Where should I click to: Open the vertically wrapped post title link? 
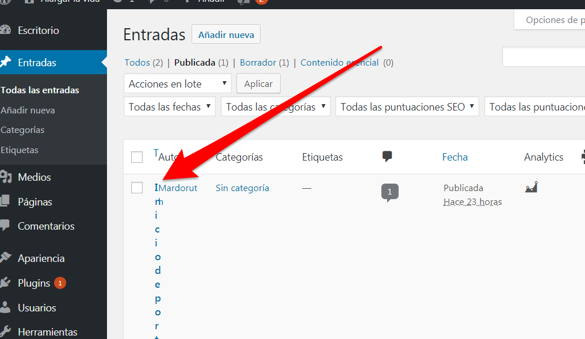pyautogui.click(x=158, y=261)
